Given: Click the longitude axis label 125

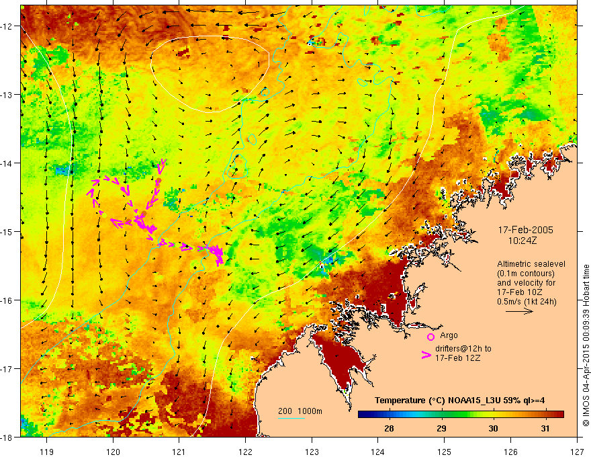Looking at the screenshot, I should pyautogui.click(x=445, y=452).
